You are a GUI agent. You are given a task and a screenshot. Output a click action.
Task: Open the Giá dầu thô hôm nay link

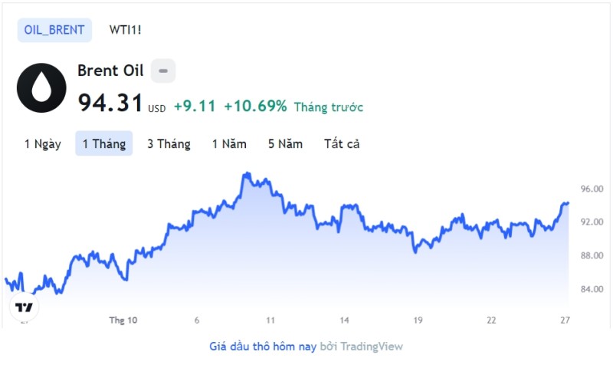[263, 347]
